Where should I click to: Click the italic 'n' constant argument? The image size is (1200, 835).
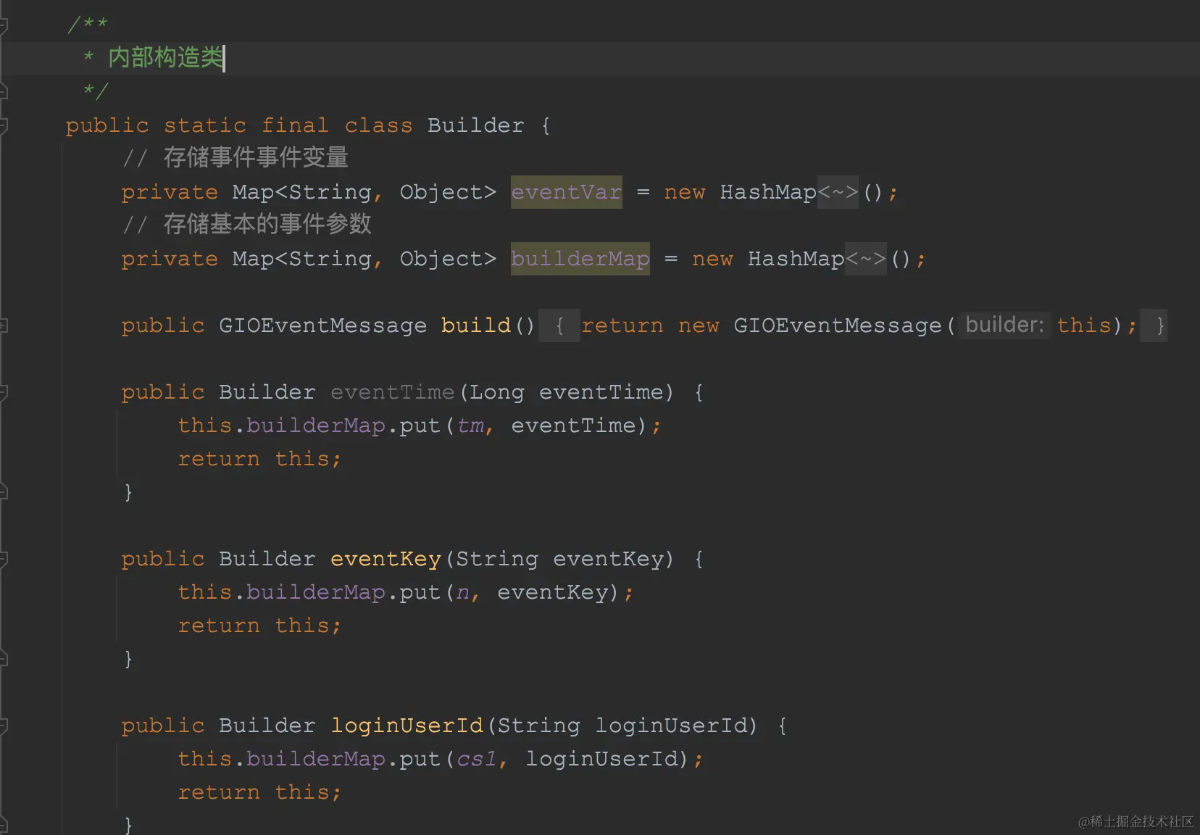coord(463,592)
